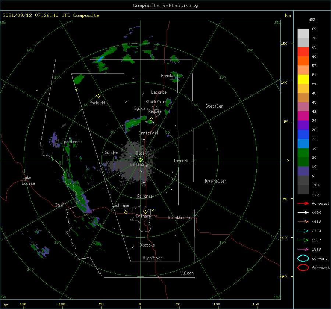Click the Cochrane label
Image resolution: width=331 pixels, height=309 pixels.
[120, 205]
